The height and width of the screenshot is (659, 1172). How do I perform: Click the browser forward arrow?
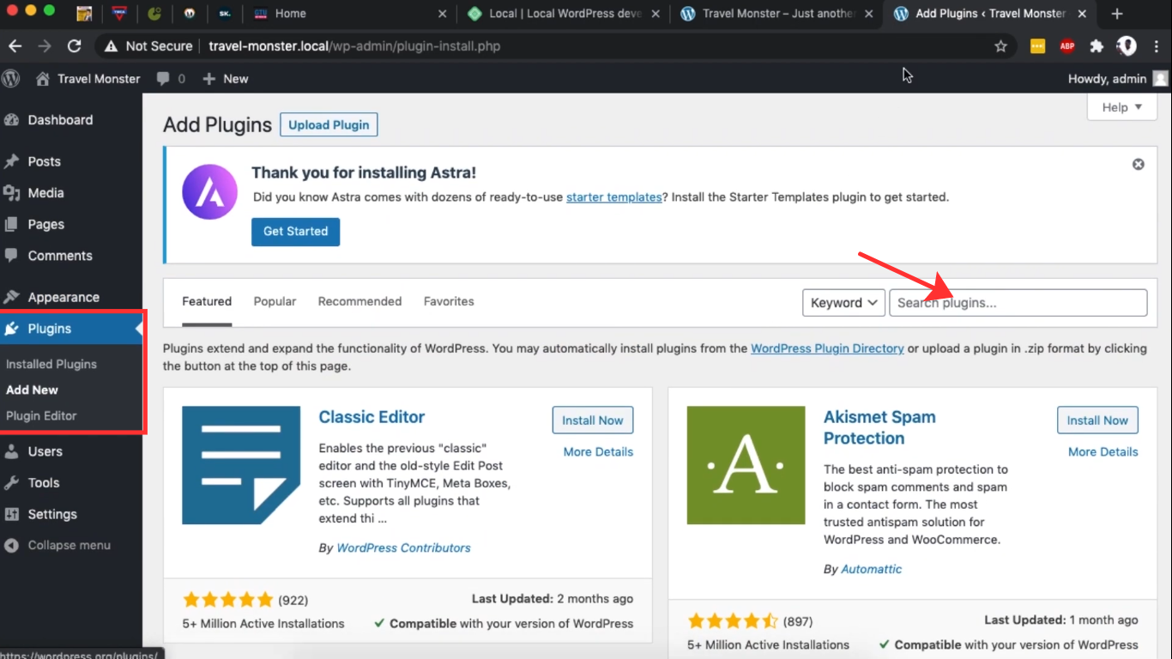pos(45,46)
